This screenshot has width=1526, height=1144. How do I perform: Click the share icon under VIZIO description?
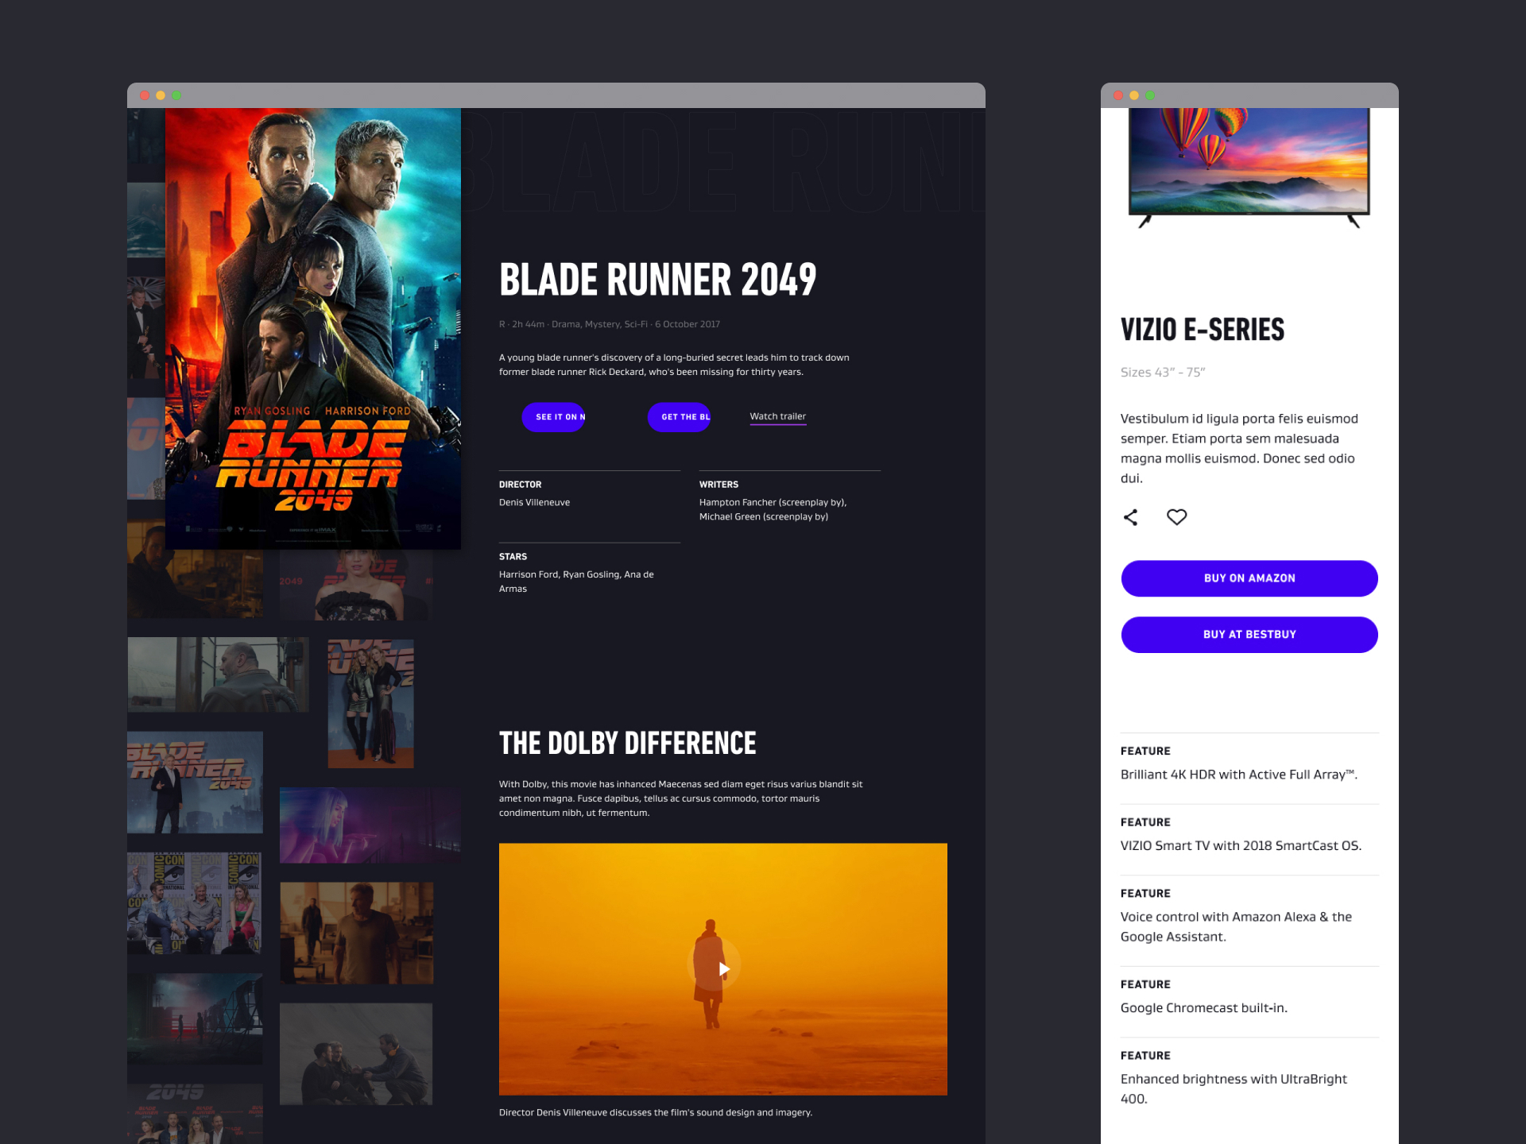tap(1130, 517)
